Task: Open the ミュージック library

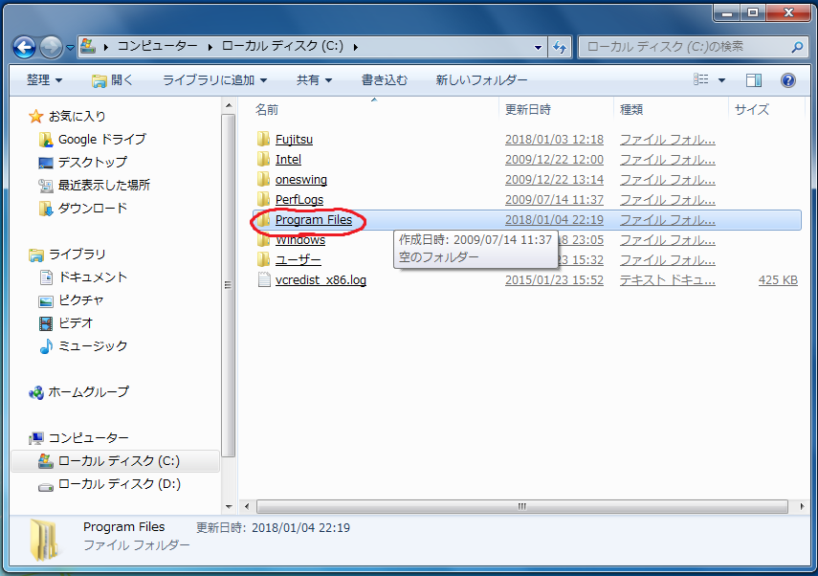Action: coord(93,346)
